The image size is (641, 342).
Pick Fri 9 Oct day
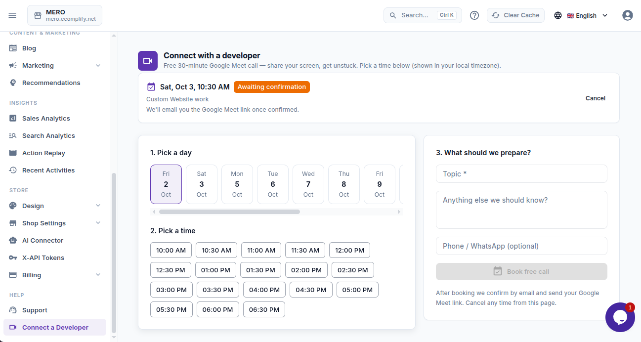tap(380, 184)
